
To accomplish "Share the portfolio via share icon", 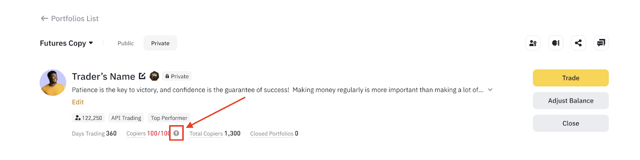I will [x=578, y=43].
